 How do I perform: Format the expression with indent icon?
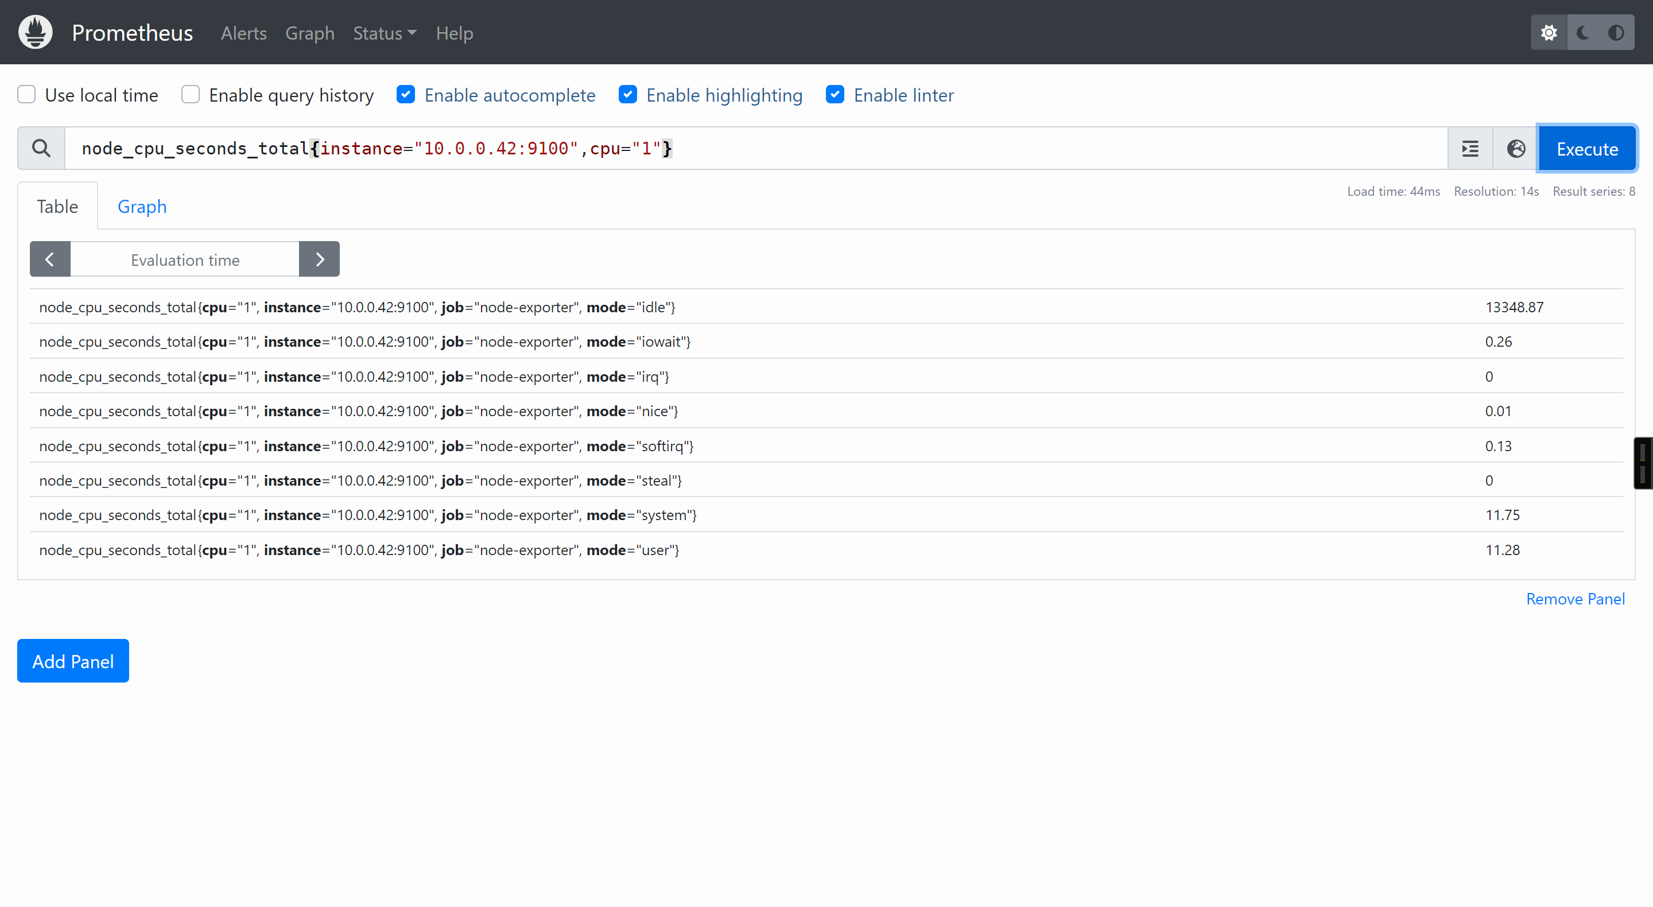1469,149
